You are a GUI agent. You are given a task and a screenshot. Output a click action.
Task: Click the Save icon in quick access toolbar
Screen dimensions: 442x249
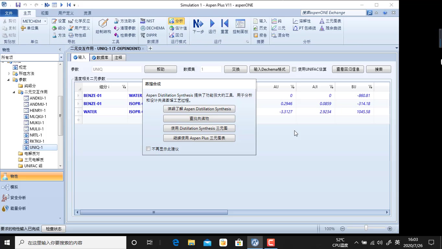click(x=18, y=5)
